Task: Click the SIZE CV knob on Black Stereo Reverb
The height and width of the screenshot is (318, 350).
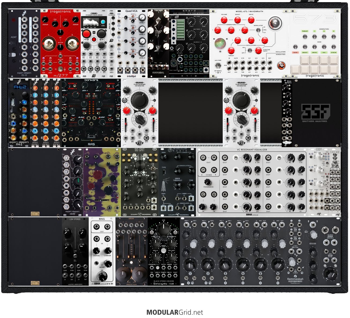Action: pos(155,257)
